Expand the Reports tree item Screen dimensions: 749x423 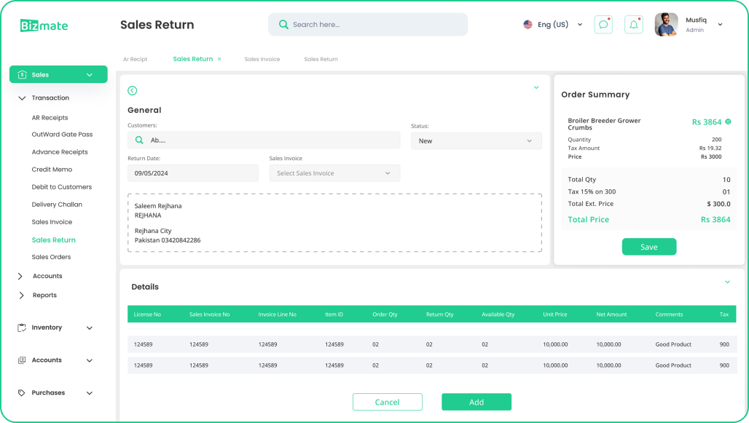[20, 295]
